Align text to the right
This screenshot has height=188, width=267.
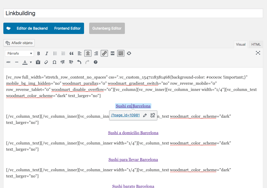coord(96,53)
